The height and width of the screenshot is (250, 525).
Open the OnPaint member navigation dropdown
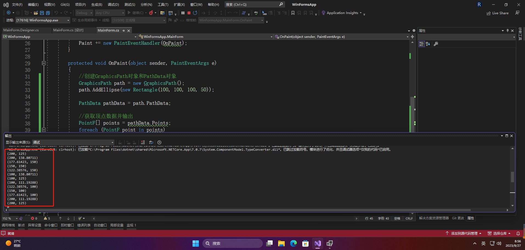(341, 36)
